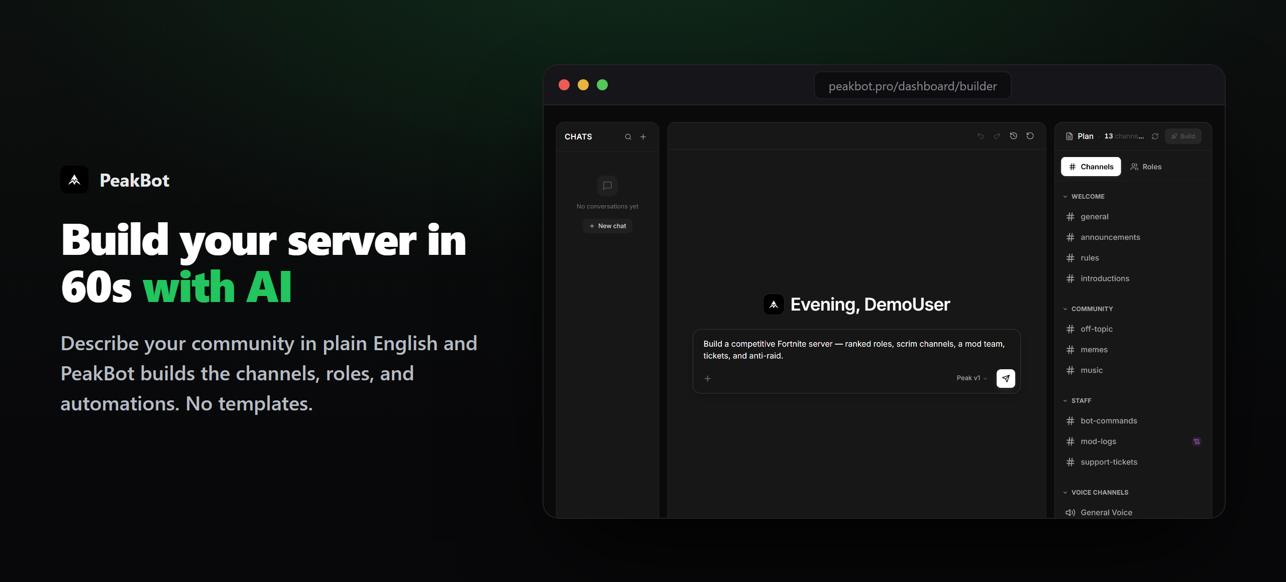Add attachment with plus in prompt box
The image size is (1286, 582).
click(708, 379)
